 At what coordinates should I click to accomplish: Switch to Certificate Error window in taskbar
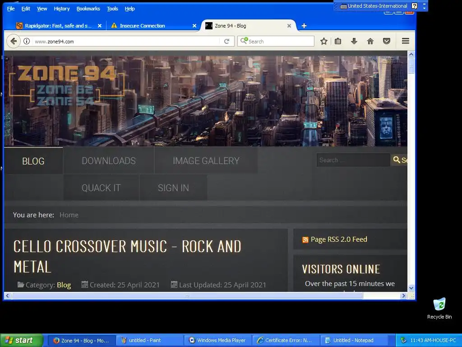(286, 341)
